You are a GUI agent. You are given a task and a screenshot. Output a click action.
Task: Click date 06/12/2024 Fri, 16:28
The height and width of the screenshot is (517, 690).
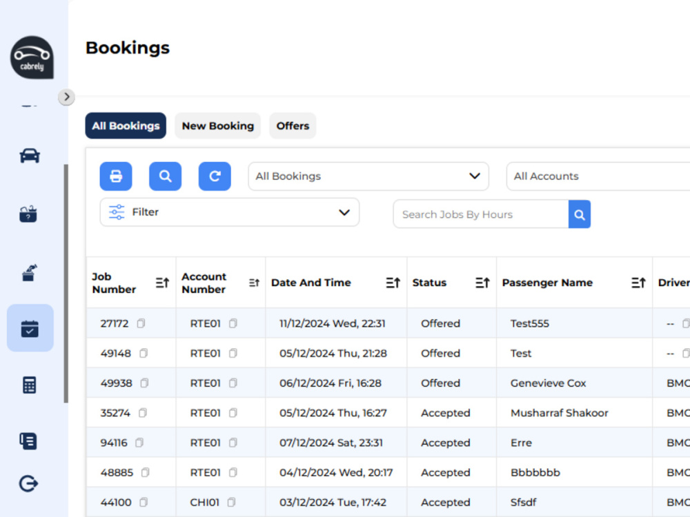(331, 383)
